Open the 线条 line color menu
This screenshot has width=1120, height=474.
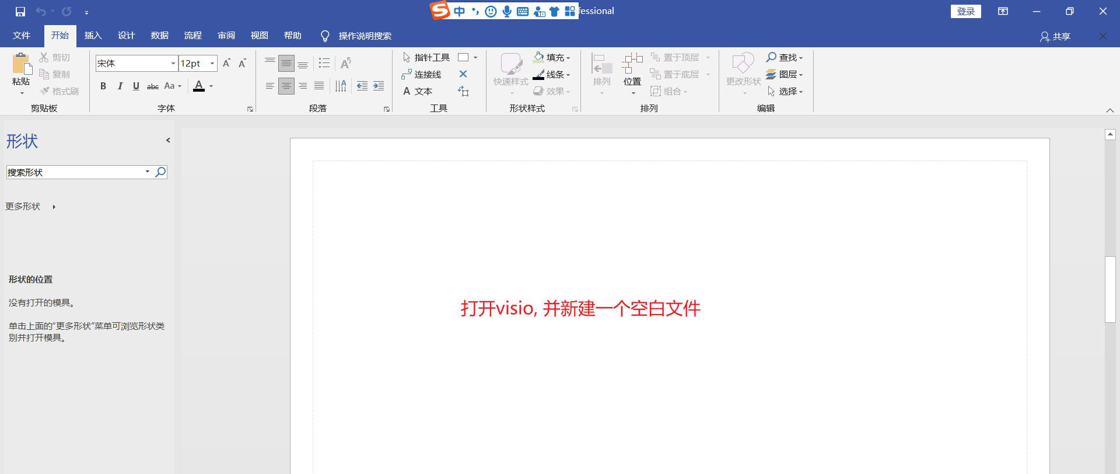pos(552,74)
